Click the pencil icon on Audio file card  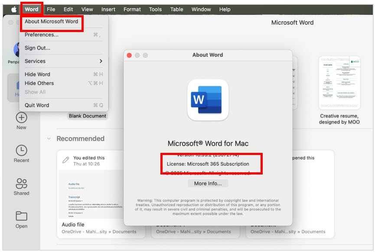(x=66, y=160)
